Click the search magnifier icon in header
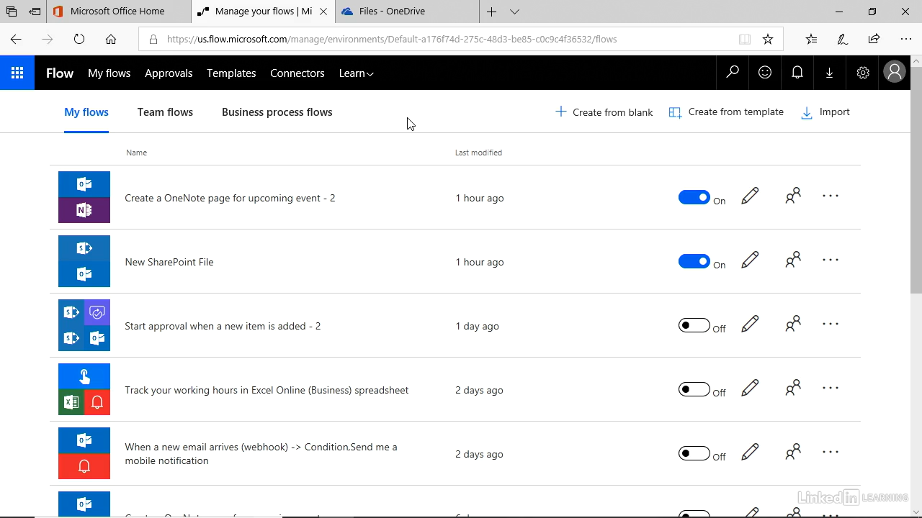The height and width of the screenshot is (518, 922). click(733, 73)
